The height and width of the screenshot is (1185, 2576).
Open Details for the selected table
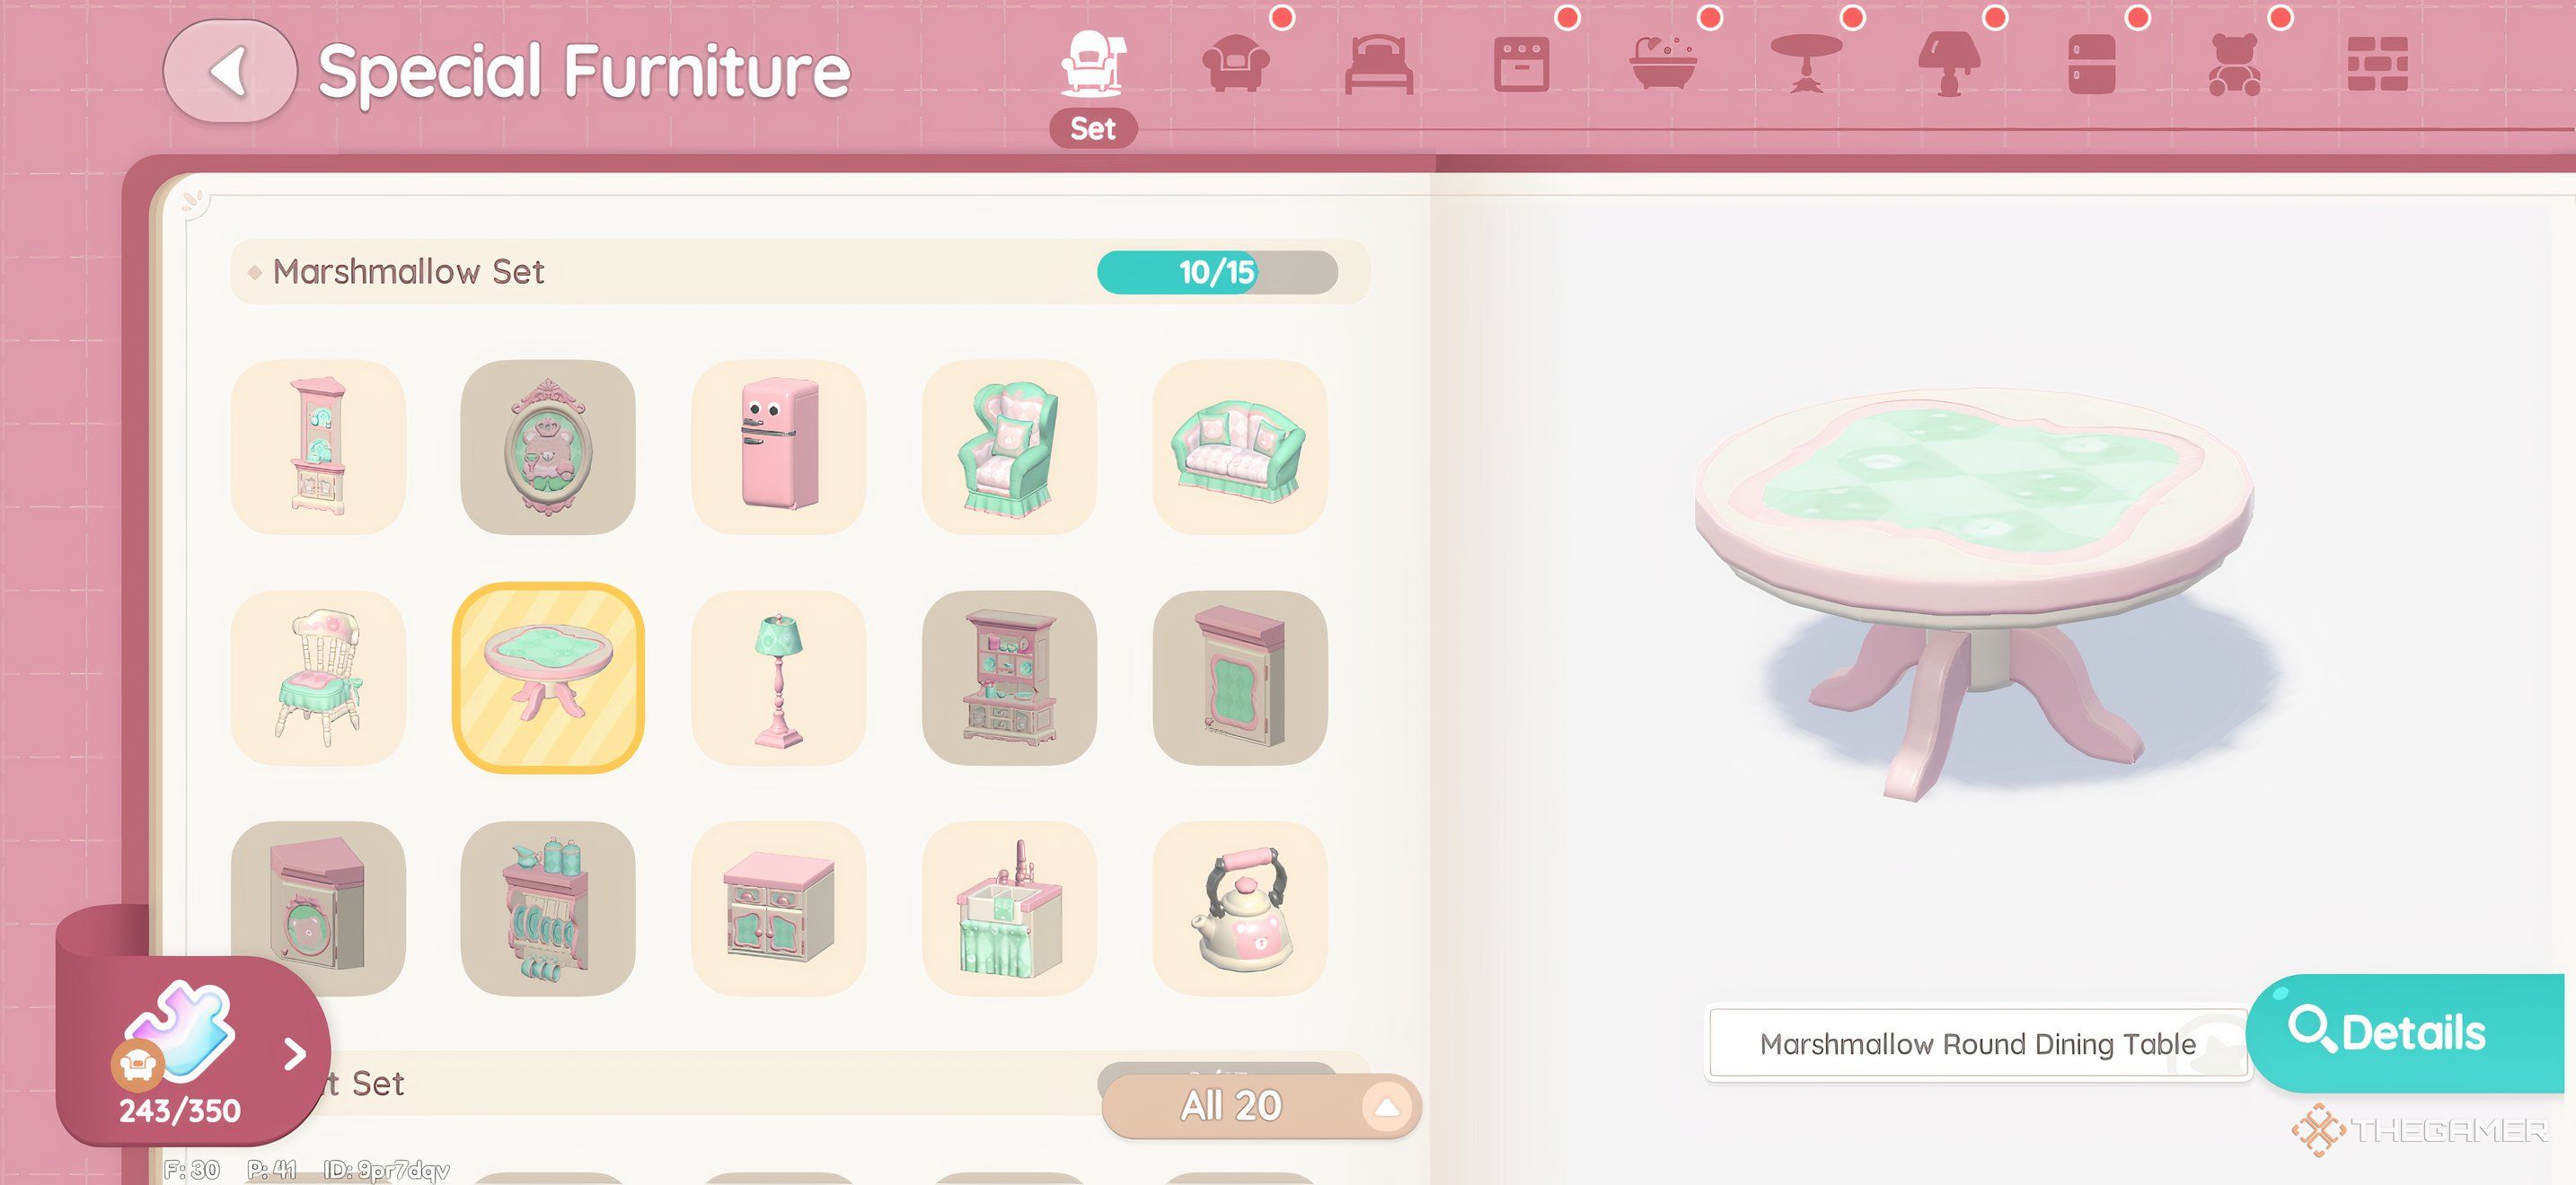click(x=2404, y=1032)
